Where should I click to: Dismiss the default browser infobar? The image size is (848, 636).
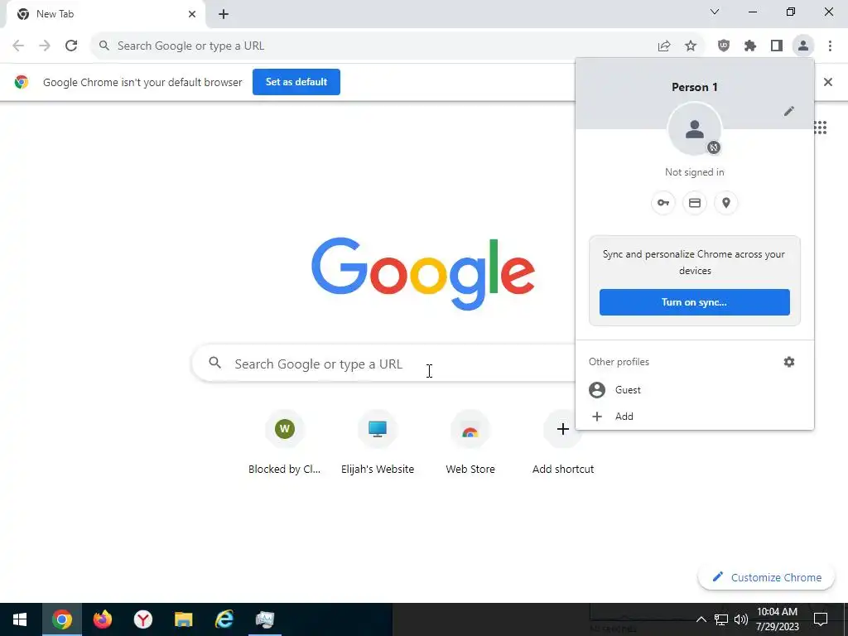click(x=828, y=82)
